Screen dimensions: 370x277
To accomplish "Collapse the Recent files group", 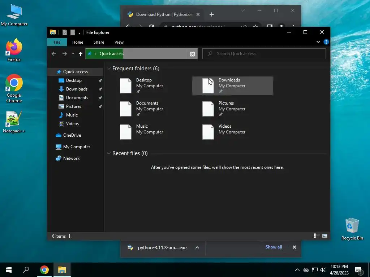I will [x=109, y=153].
